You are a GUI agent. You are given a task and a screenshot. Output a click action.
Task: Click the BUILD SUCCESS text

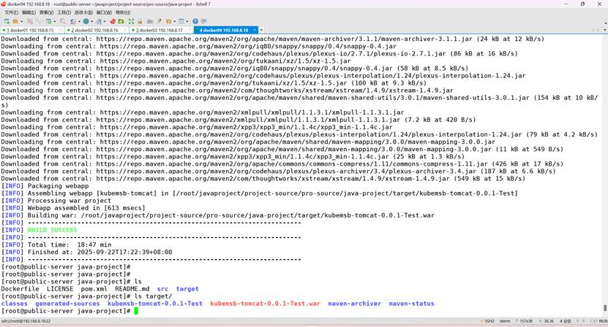pyautogui.click(x=53, y=230)
